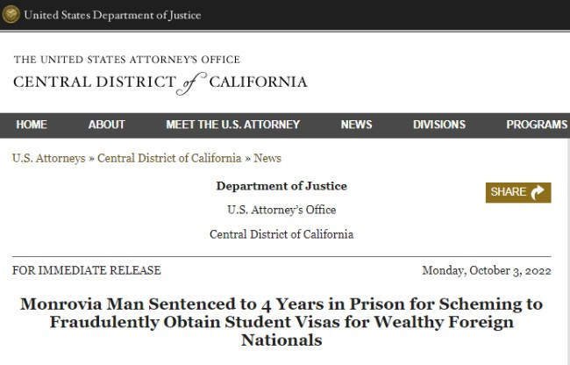Screen dimensions: 570x365
Task: Open the United States Department of Justice link
Action: tap(112, 15)
